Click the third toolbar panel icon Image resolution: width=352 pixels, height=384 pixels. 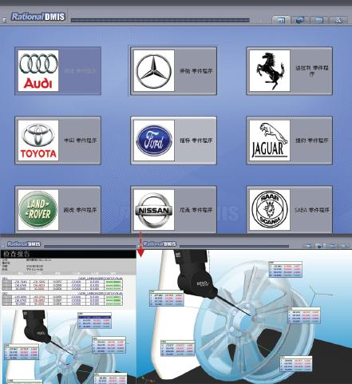319,20
